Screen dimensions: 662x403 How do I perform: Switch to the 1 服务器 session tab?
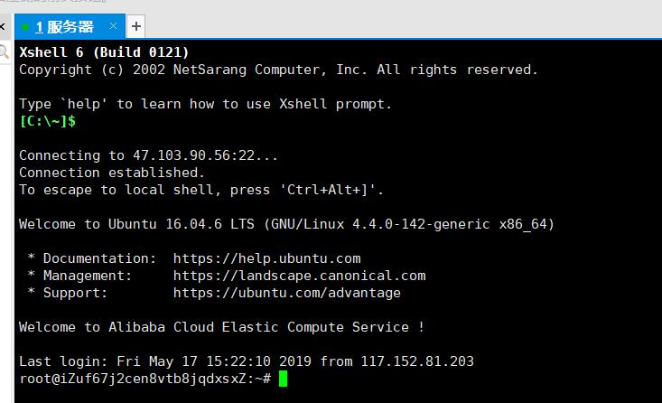(65, 26)
